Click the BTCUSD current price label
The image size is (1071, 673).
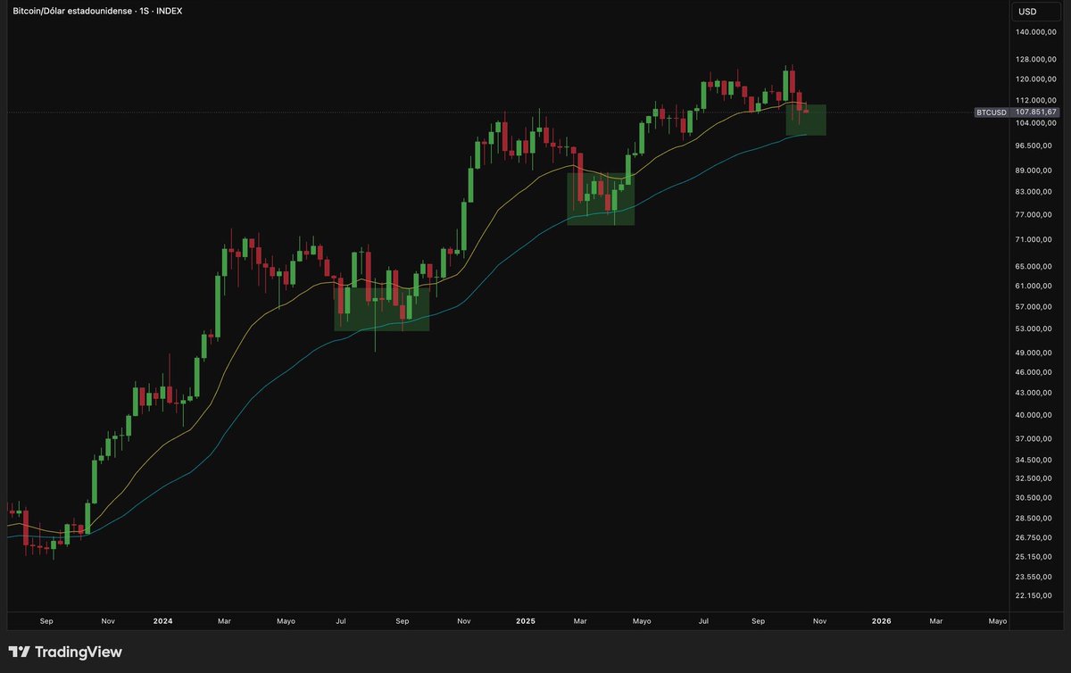point(1017,112)
